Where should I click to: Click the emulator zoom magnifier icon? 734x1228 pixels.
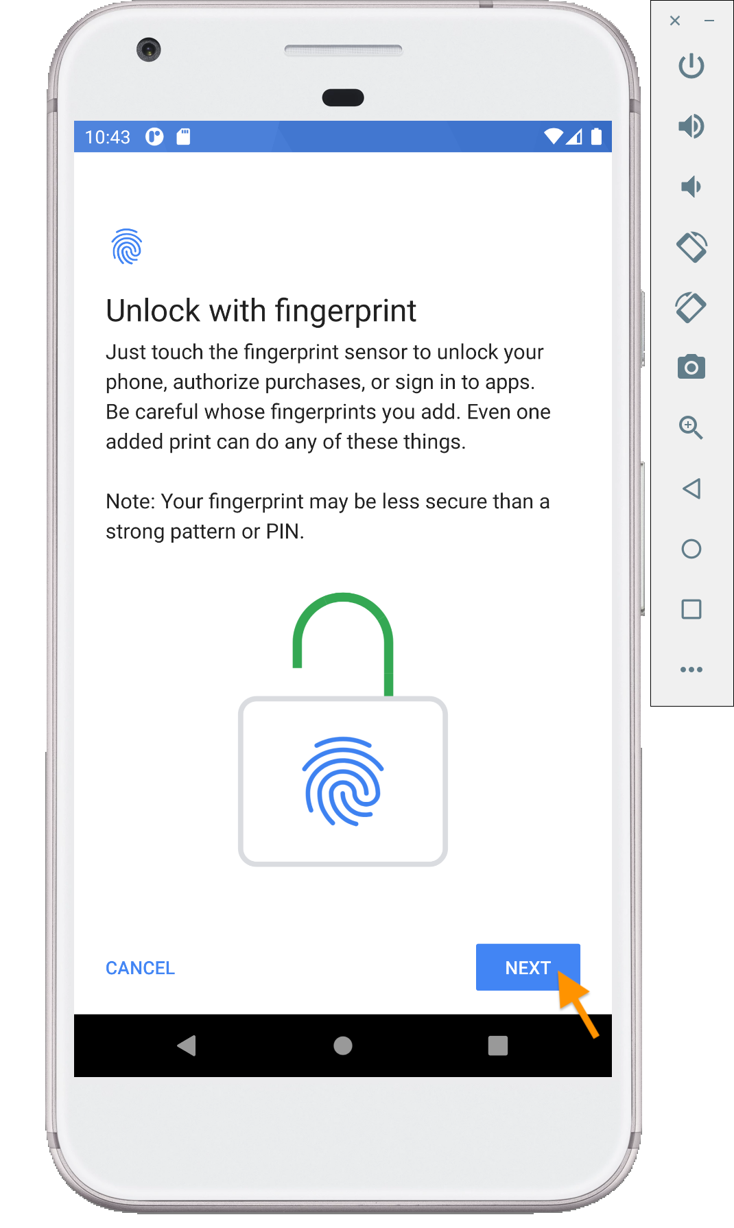pyautogui.click(x=691, y=427)
